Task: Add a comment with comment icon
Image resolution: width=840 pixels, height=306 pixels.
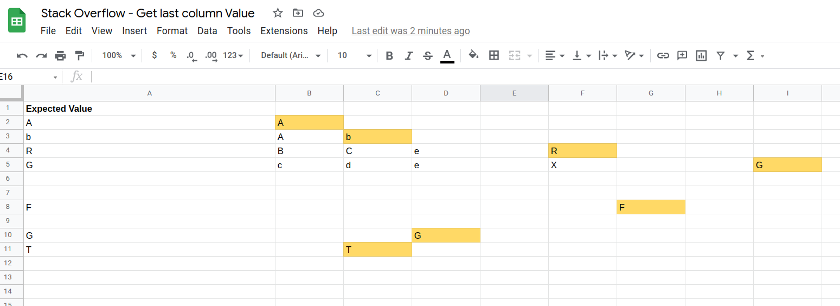Action: tap(682, 55)
